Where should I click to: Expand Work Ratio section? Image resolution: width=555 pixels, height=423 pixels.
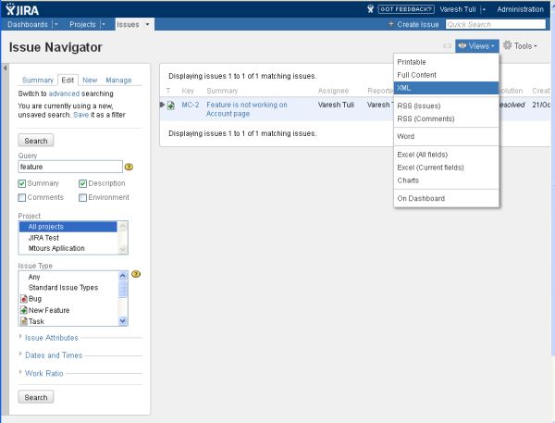coord(43,373)
